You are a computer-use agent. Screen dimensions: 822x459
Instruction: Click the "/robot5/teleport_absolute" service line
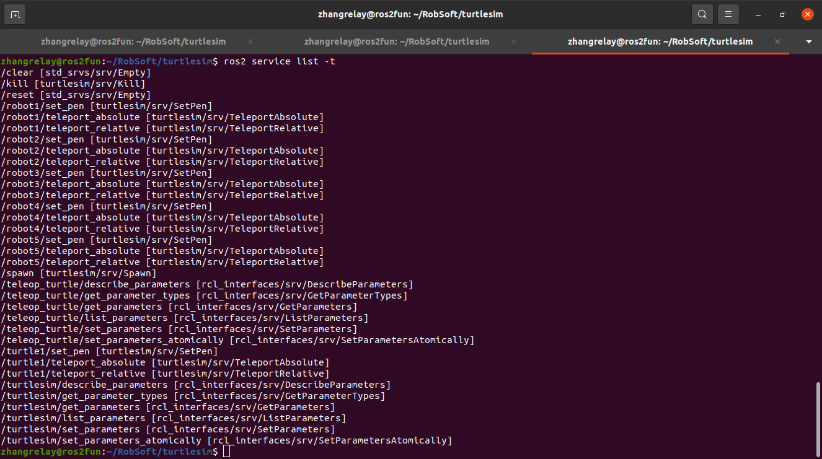pyautogui.click(x=162, y=251)
